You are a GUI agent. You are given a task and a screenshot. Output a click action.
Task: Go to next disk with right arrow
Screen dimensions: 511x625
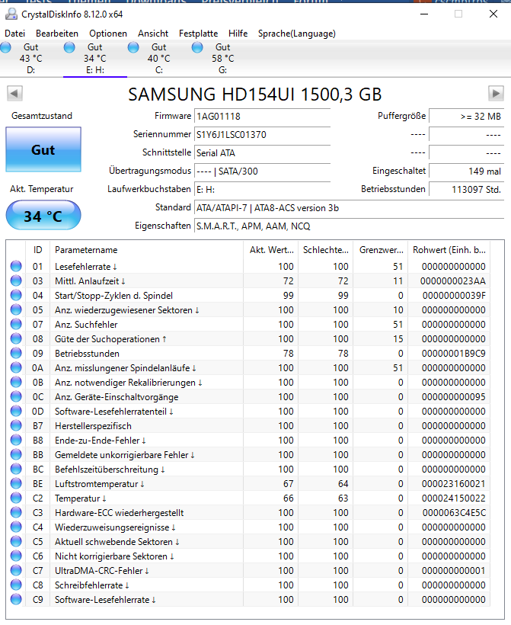(x=496, y=94)
